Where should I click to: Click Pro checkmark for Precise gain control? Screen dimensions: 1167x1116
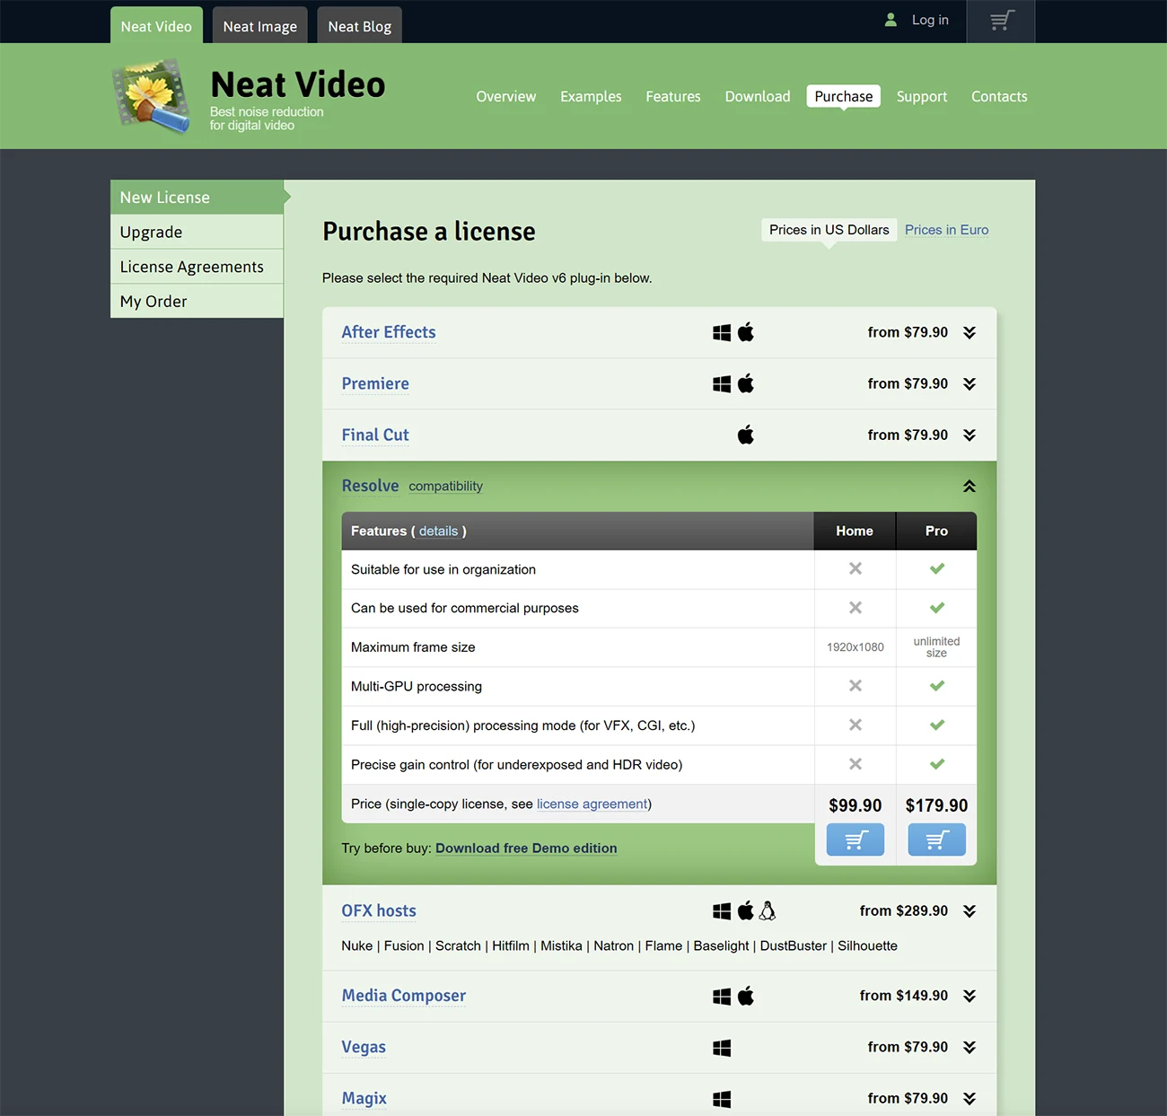pyautogui.click(x=937, y=764)
